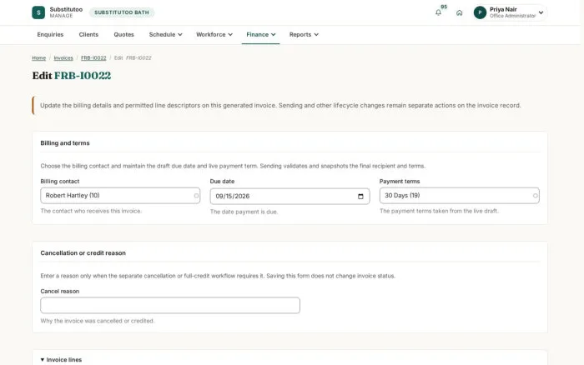
Task: Click the 'Billing and terms' section heading
Action: (x=65, y=142)
